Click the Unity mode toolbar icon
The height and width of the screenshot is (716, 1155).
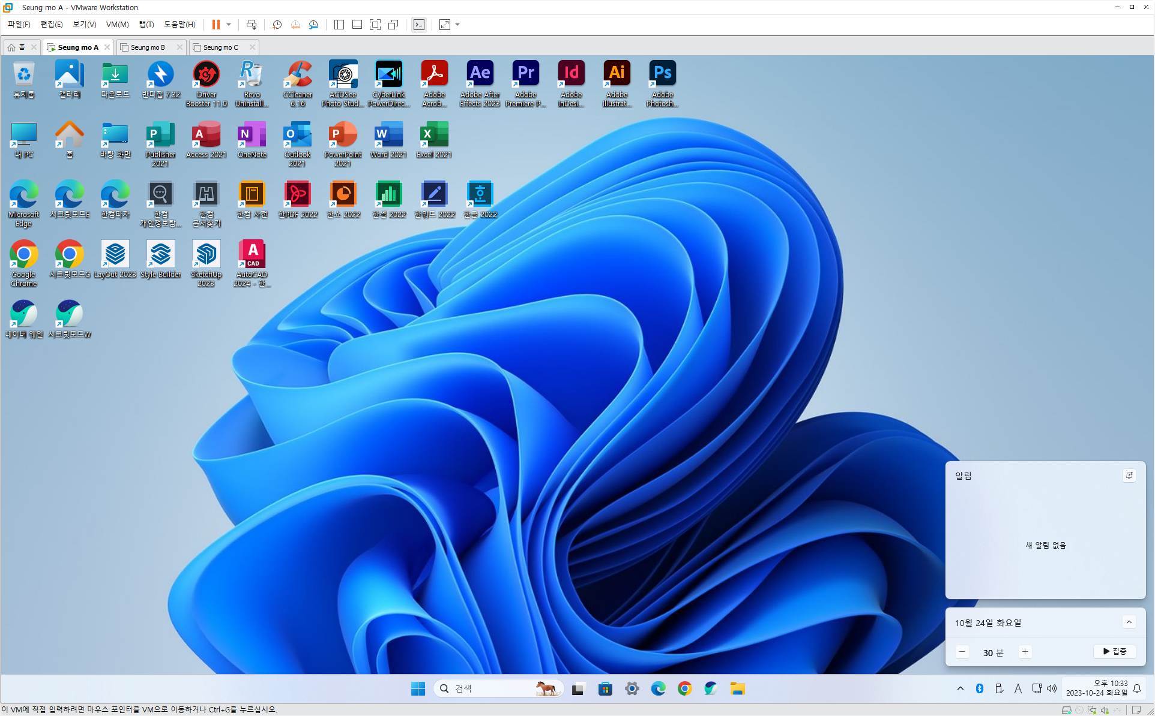[393, 25]
